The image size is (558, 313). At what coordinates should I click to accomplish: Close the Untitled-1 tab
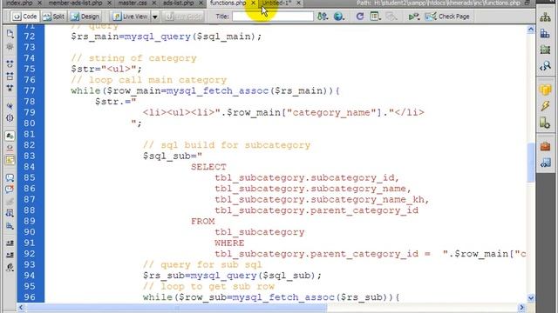(x=298, y=3)
